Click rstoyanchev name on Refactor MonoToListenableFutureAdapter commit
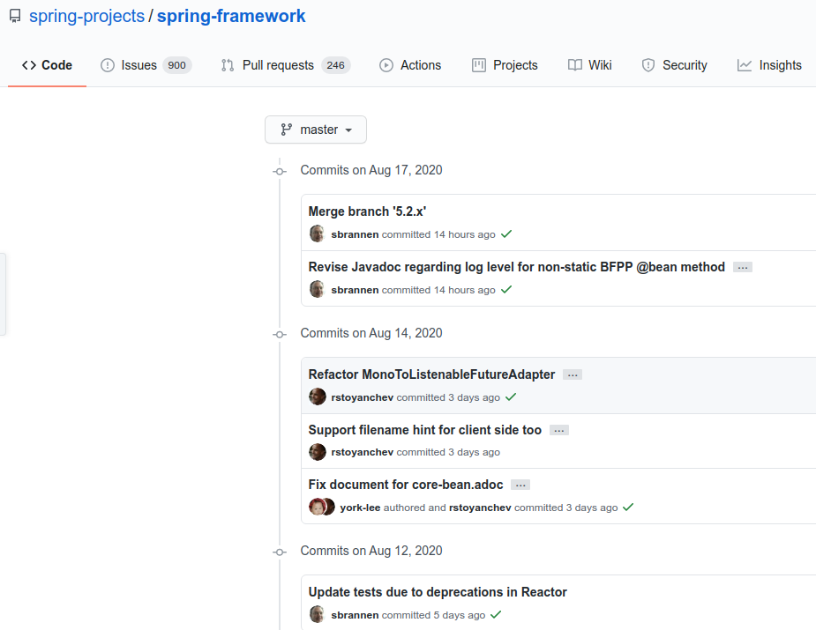This screenshot has height=630, width=816. pos(363,397)
